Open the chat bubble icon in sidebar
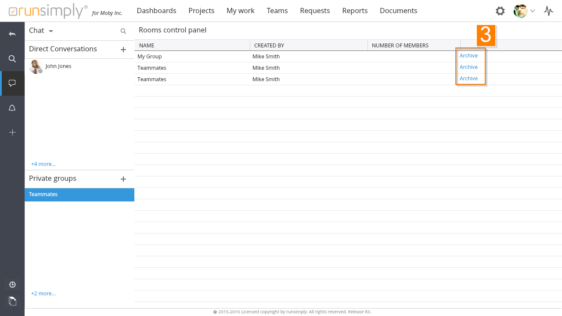 (12, 83)
